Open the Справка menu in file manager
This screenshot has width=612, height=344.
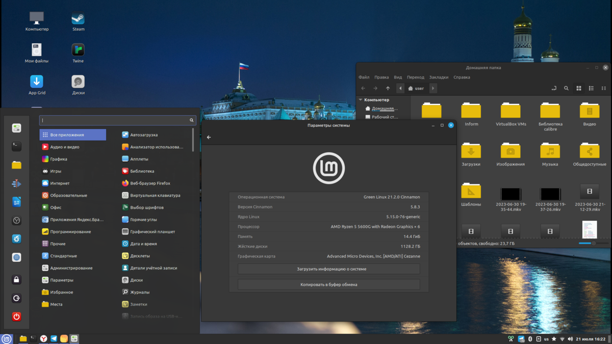tap(462, 77)
